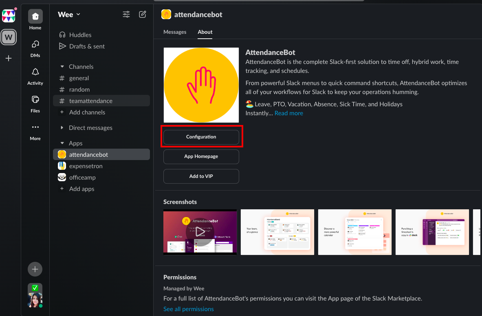
Task: Switch to the About tab
Action: (x=205, y=32)
